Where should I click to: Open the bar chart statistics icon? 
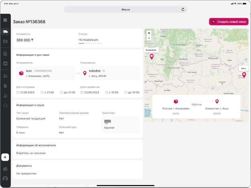[5, 96]
